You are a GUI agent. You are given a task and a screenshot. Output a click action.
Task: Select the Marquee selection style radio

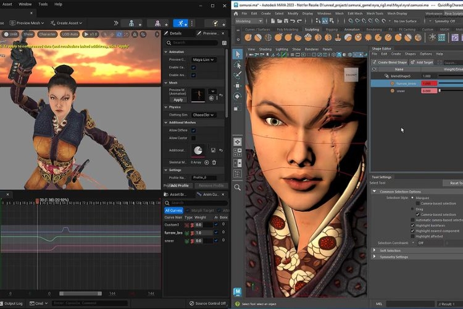pyautogui.click(x=412, y=198)
